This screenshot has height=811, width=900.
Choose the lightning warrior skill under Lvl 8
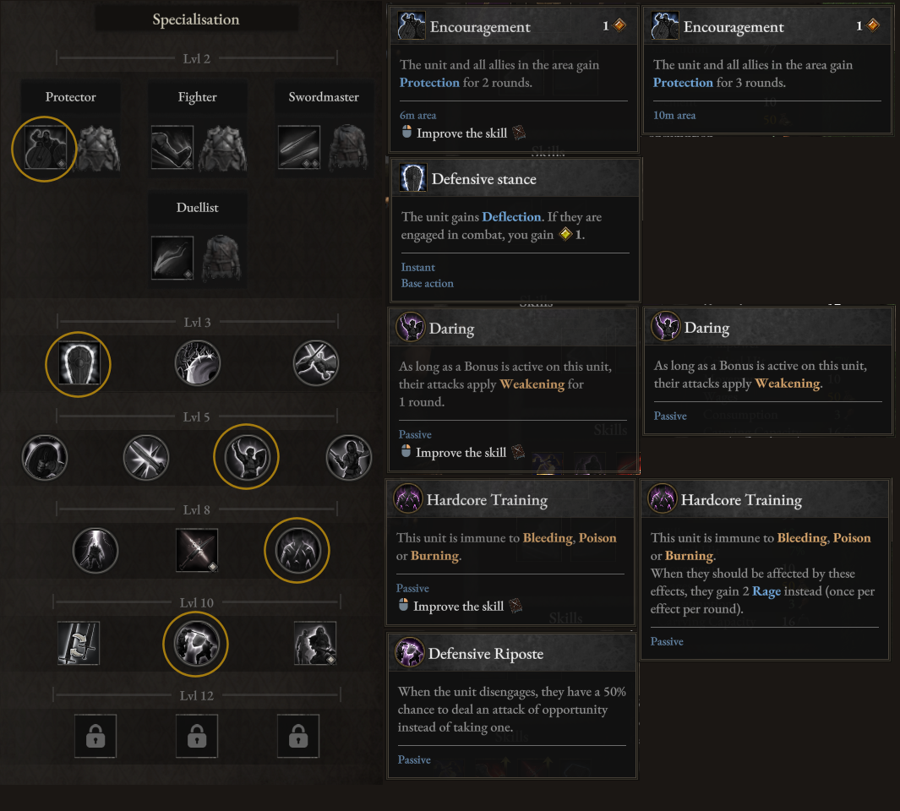[x=95, y=551]
